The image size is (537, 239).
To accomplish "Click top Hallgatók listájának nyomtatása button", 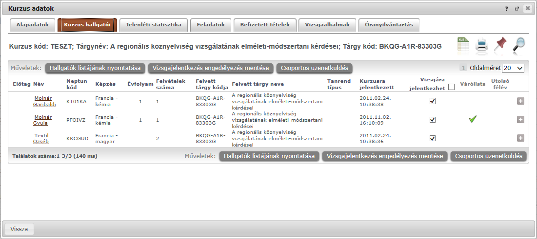I will coord(95,68).
